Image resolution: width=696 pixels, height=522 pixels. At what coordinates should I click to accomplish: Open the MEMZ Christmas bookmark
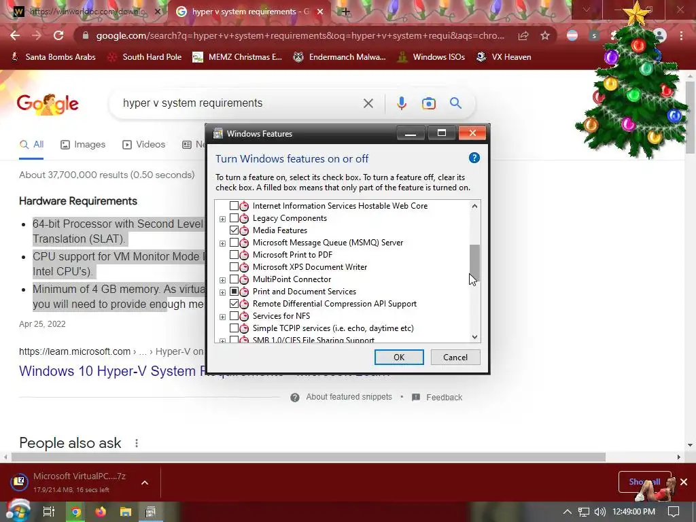pos(237,57)
